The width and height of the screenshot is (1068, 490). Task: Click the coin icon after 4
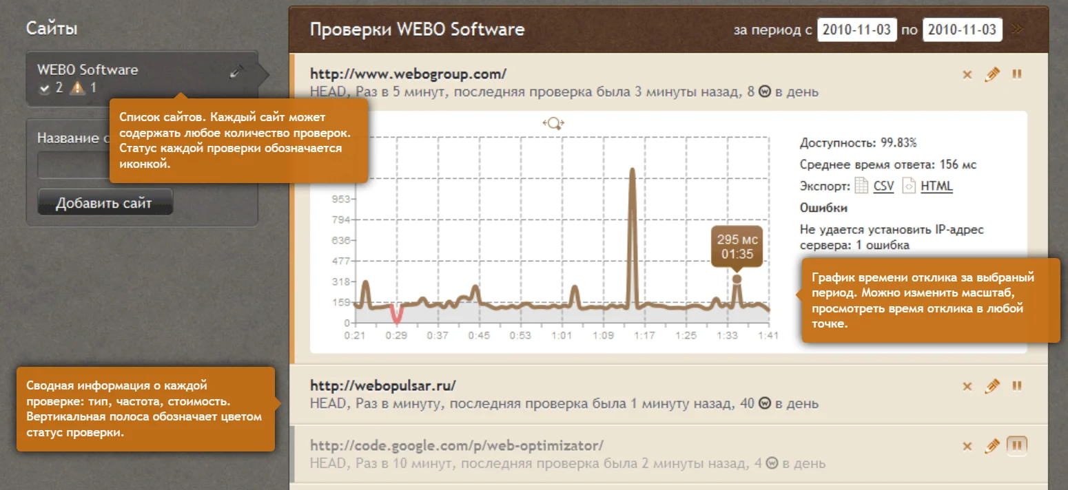[772, 463]
